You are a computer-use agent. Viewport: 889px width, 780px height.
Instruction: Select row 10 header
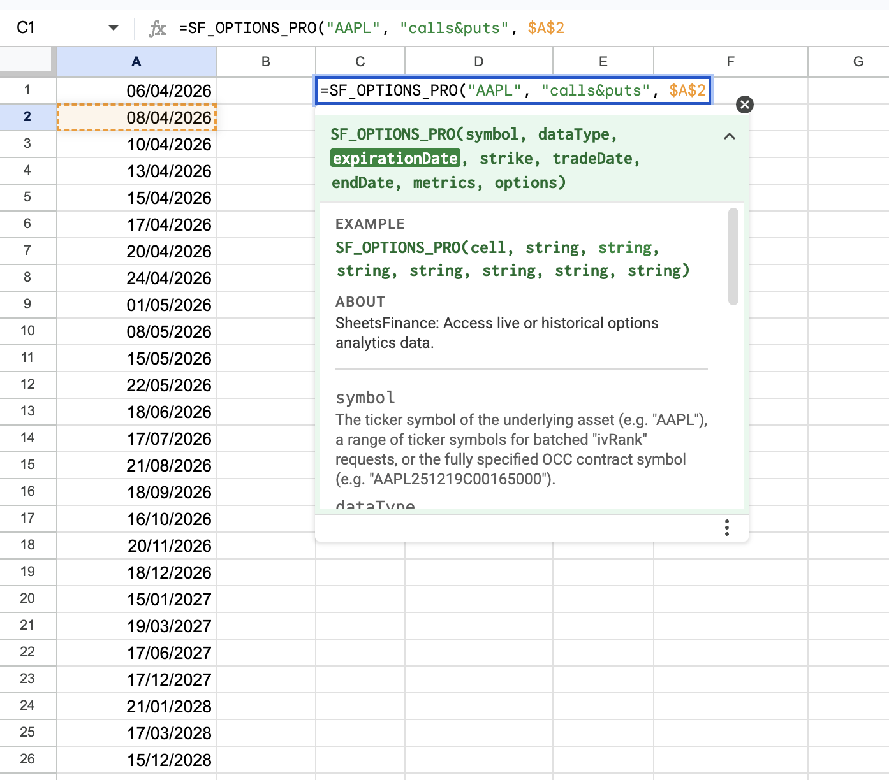point(27,331)
